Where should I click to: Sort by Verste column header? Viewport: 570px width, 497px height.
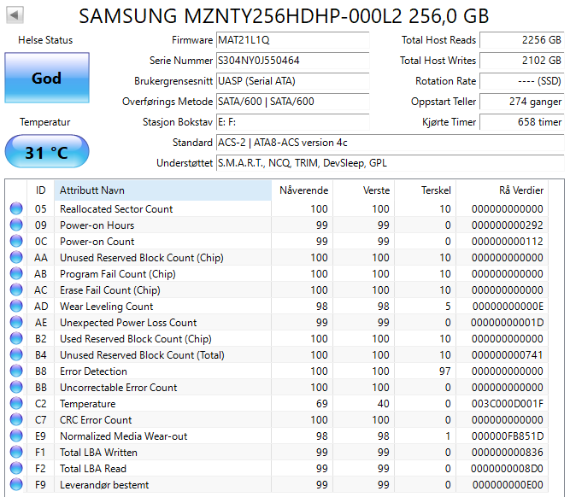[364, 190]
